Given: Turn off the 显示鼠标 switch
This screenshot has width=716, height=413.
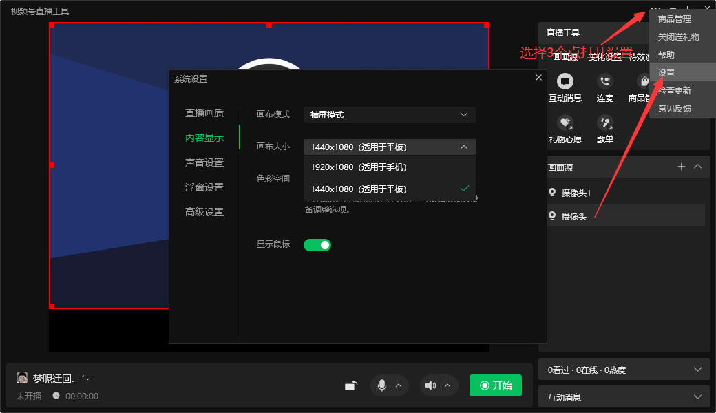Looking at the screenshot, I should point(317,244).
